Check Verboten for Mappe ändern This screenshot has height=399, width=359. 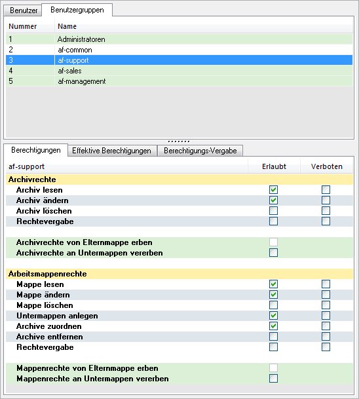[x=326, y=295]
